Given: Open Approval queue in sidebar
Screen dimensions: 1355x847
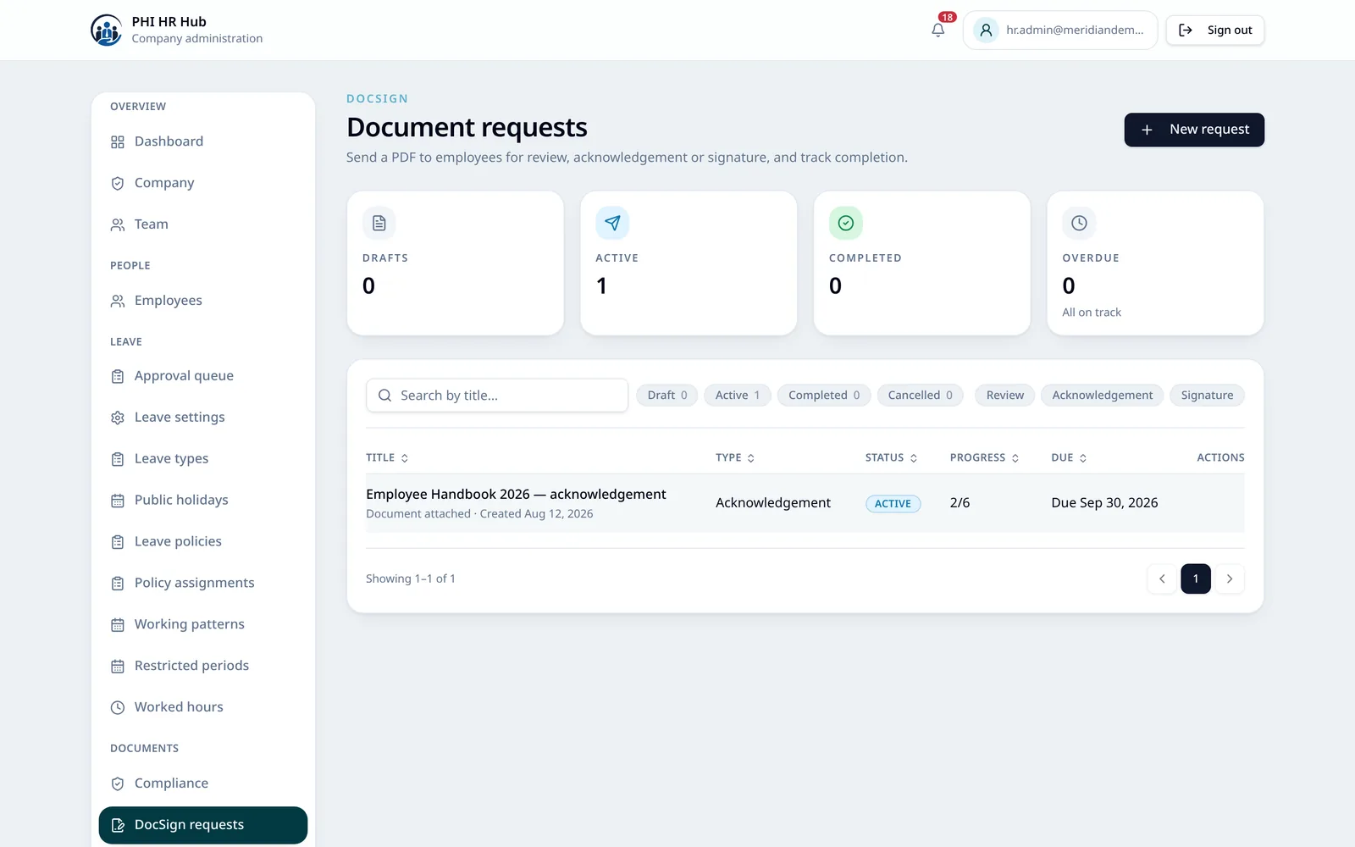Looking at the screenshot, I should tap(203, 376).
